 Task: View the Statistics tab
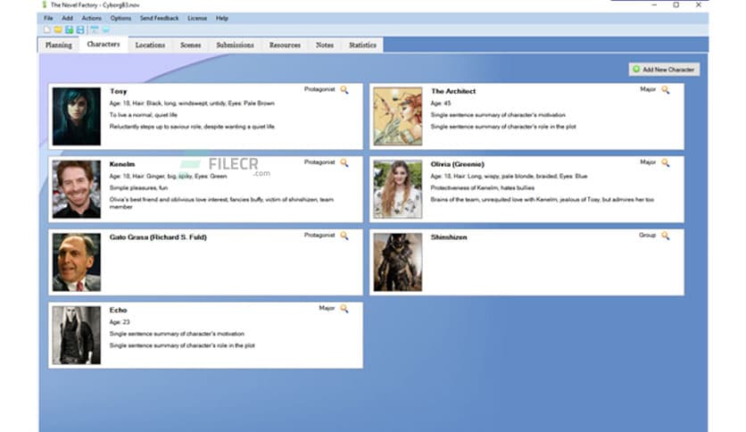coord(362,46)
